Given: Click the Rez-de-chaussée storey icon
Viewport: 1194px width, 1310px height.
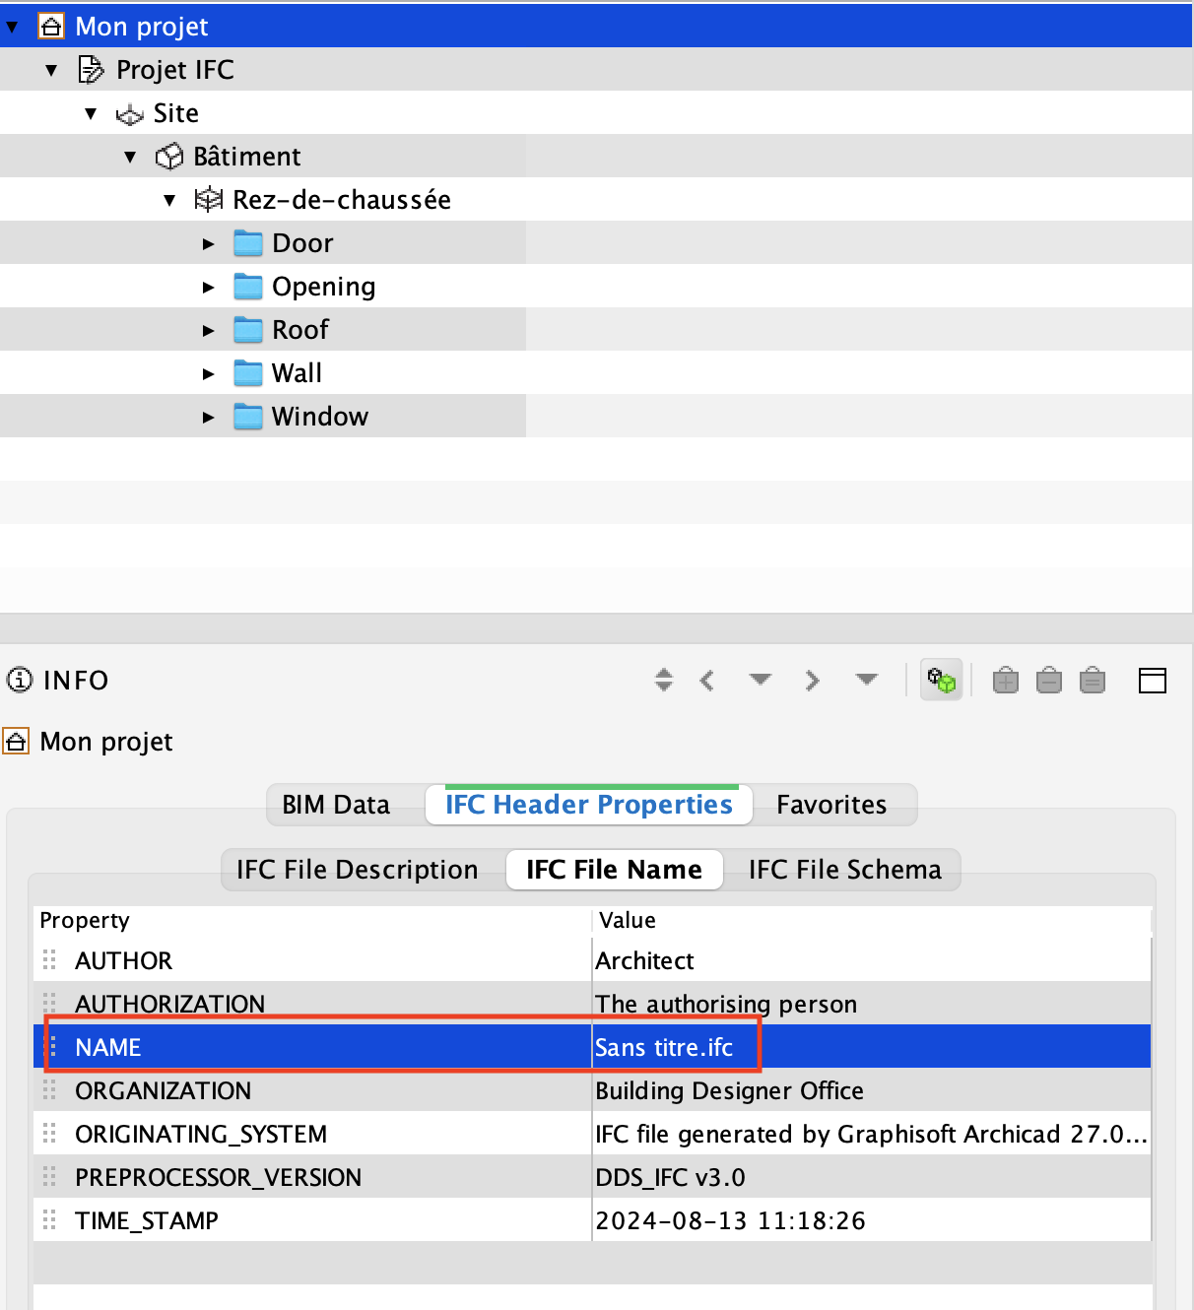Looking at the screenshot, I should (208, 200).
